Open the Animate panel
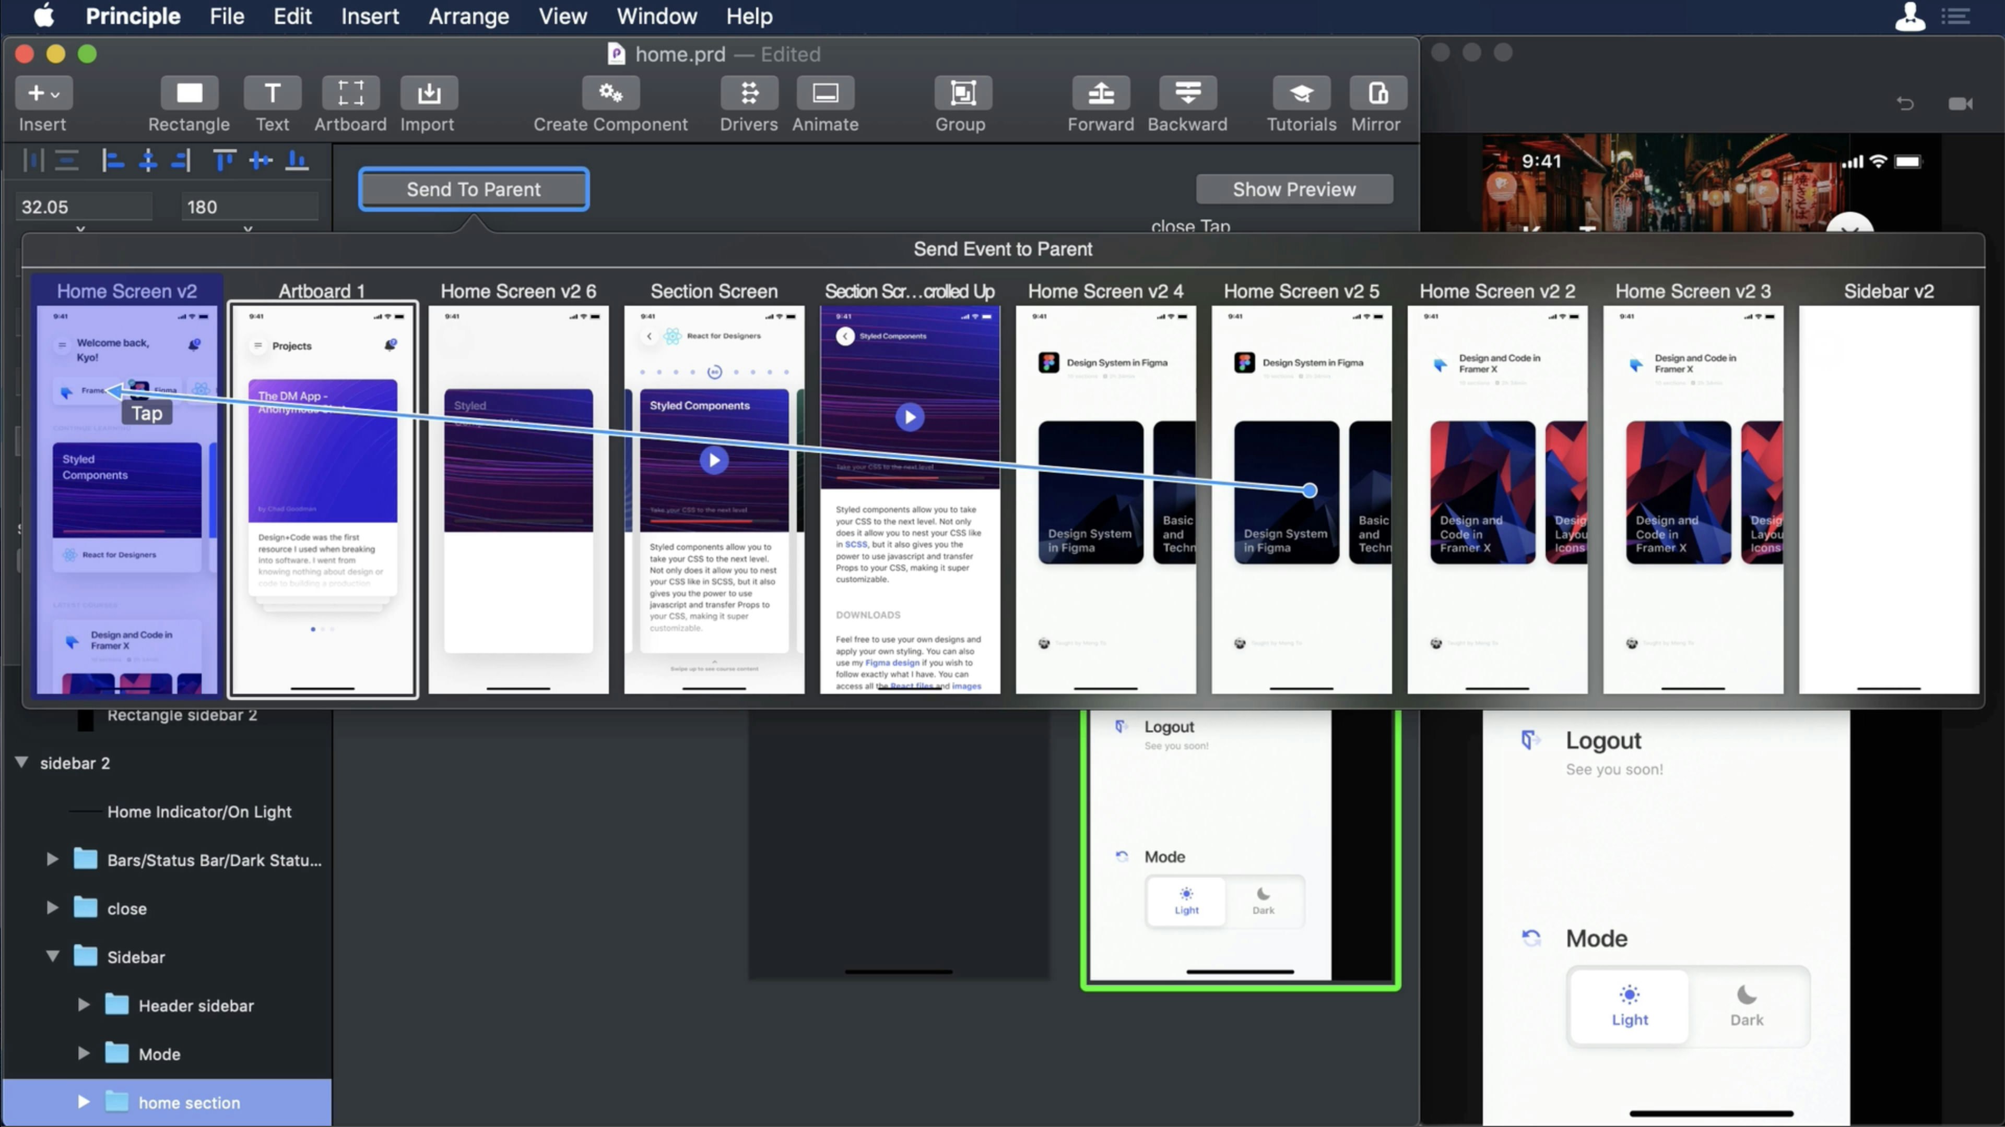 (x=824, y=93)
